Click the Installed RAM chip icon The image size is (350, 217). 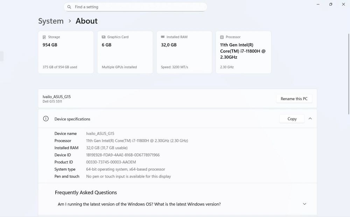[163, 37]
